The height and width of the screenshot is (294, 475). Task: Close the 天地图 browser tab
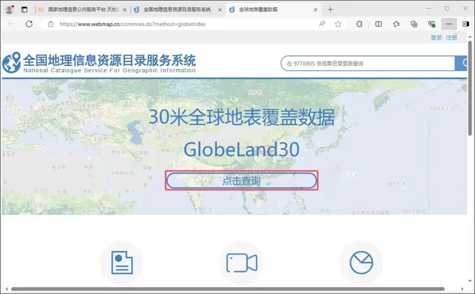coord(125,10)
